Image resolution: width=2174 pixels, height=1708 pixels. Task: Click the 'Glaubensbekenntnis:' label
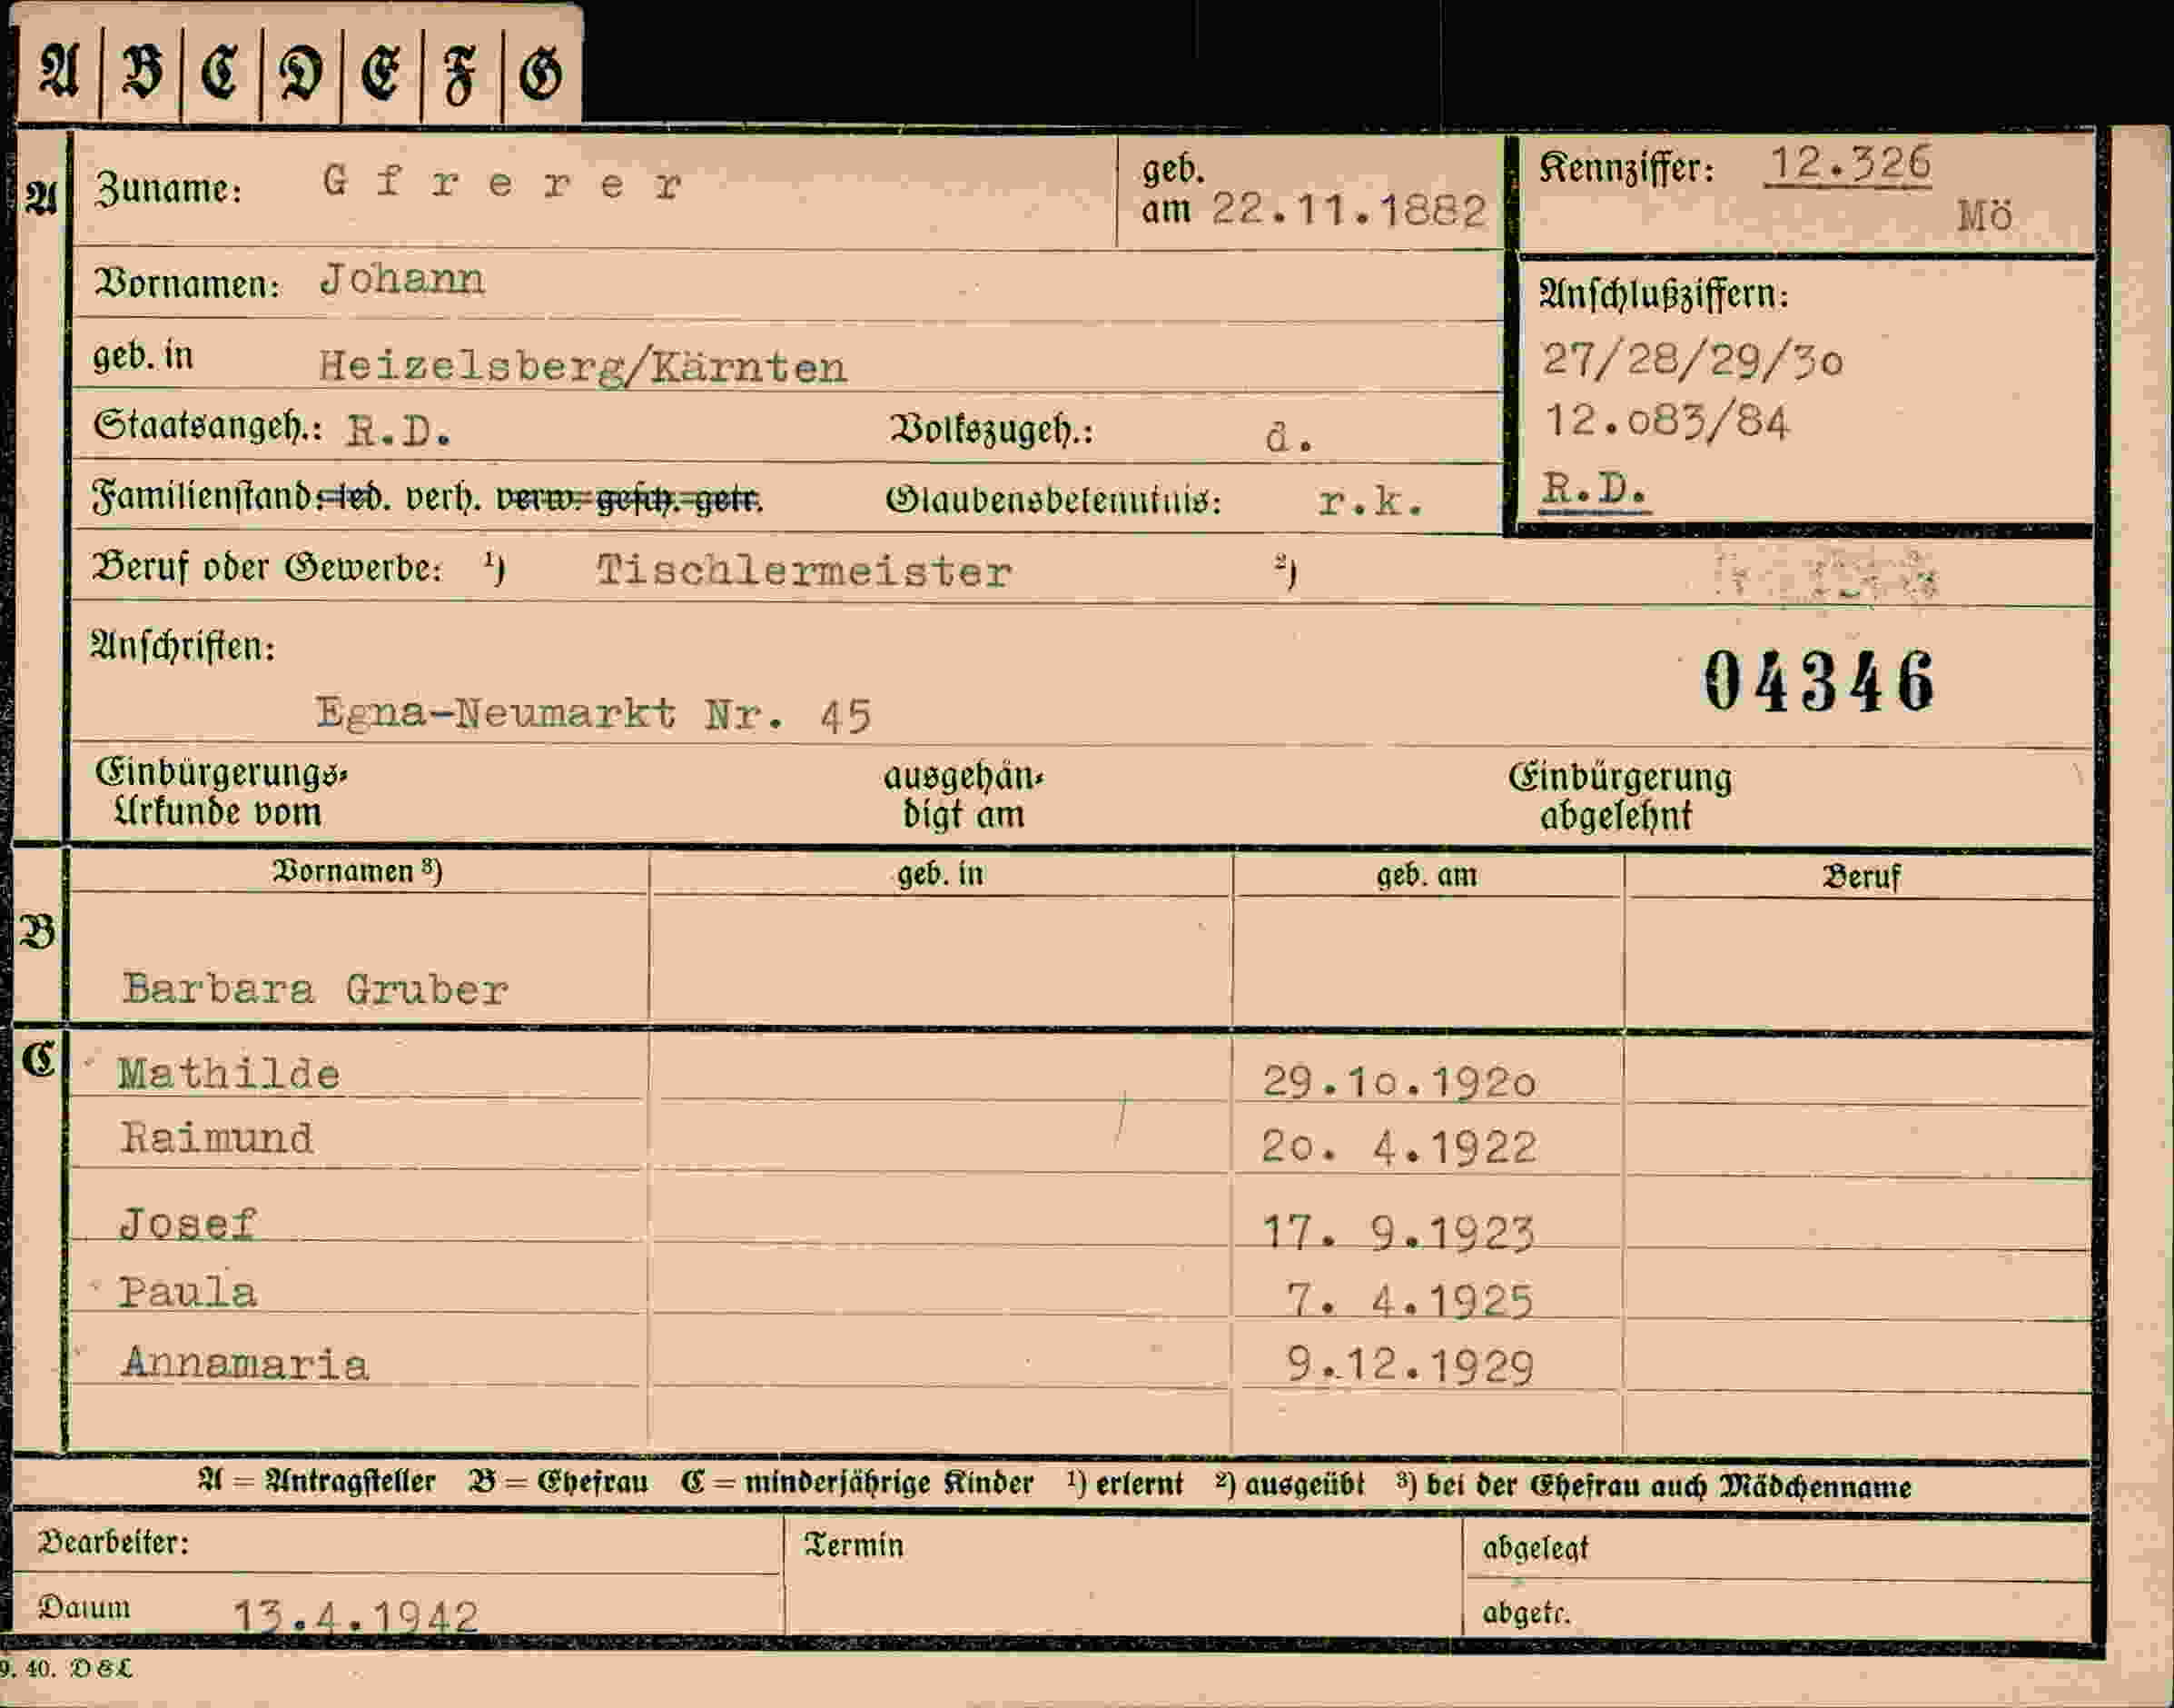pos(1053,500)
